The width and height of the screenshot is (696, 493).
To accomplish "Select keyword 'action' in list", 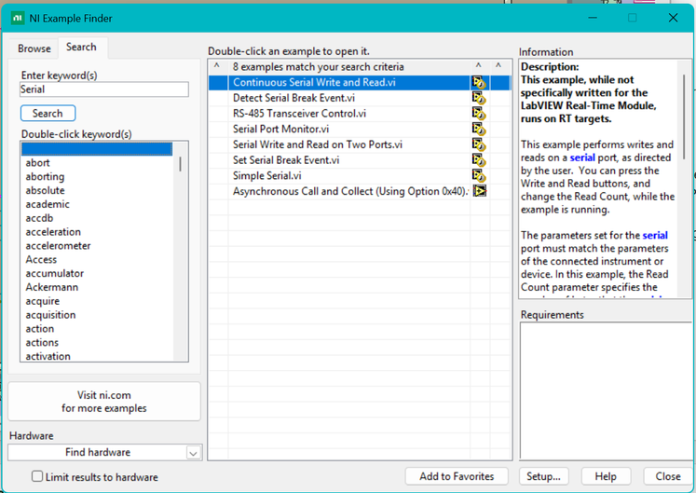I will click(39, 329).
